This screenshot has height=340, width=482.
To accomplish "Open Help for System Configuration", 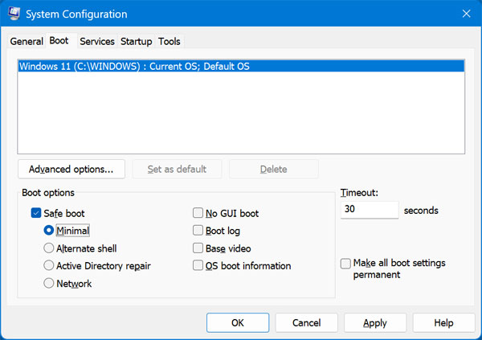I will [443, 323].
